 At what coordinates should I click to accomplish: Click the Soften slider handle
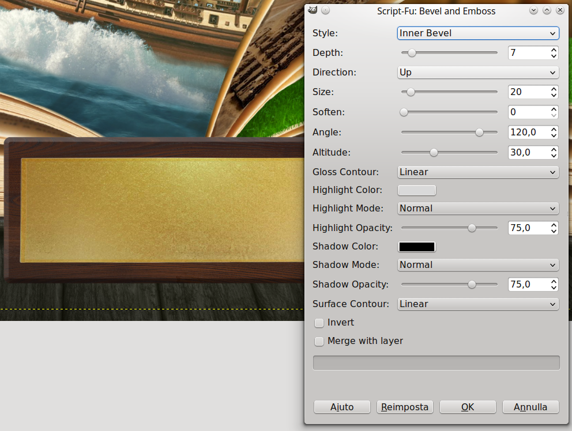point(404,112)
